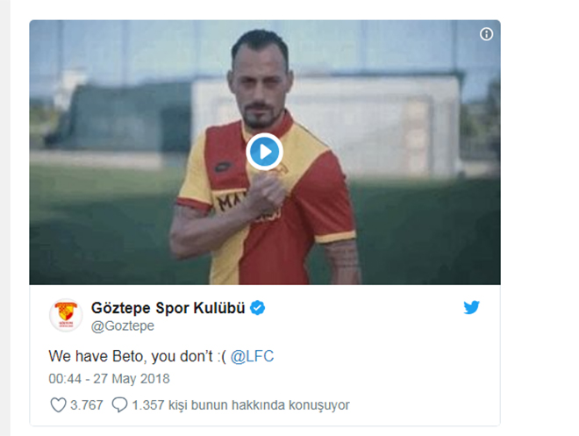Screen dimensions: 579x436
Task: Follow the @LFC mention link
Action: (x=252, y=356)
